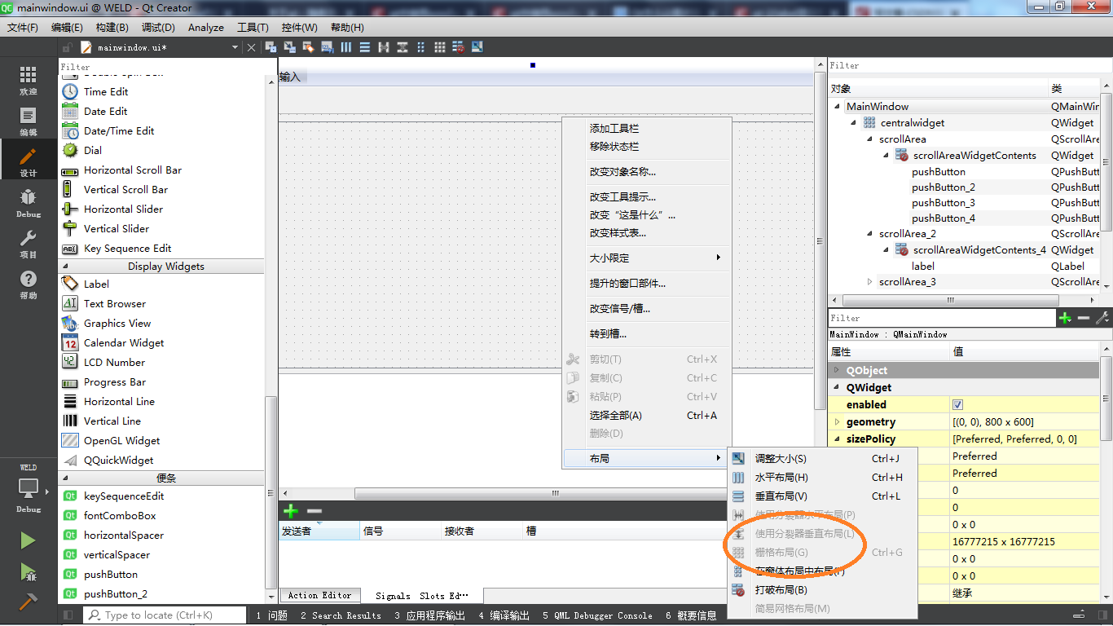This screenshot has height=626, width=1113.
Task: Collapse the Display Widgets category
Action: tap(66, 267)
